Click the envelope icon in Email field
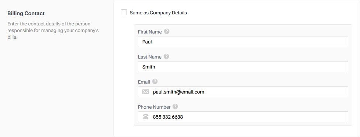360x137 pixels. 146,92
